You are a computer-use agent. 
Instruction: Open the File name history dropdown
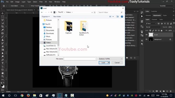(96, 59)
